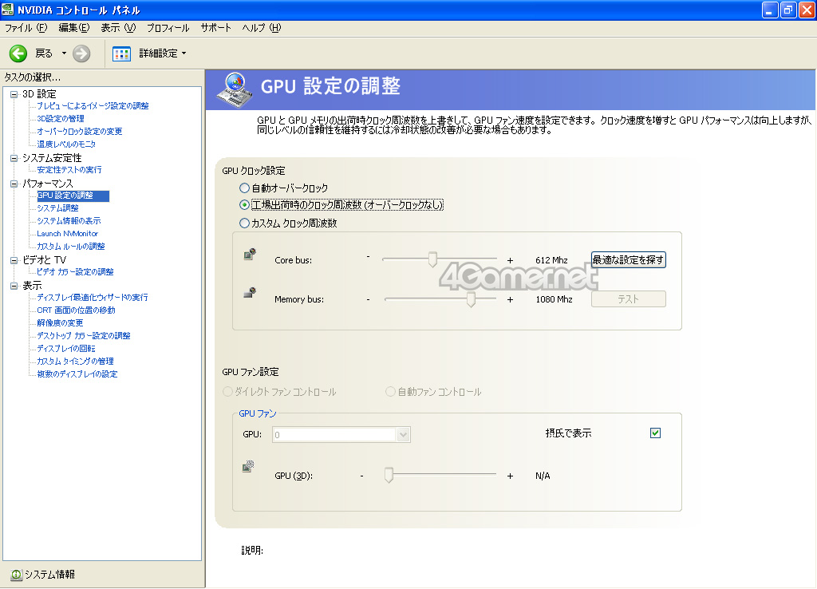Viewport: 817px width, 589px height.
Task: Open システム情報の表示 task item
Action: (x=69, y=221)
